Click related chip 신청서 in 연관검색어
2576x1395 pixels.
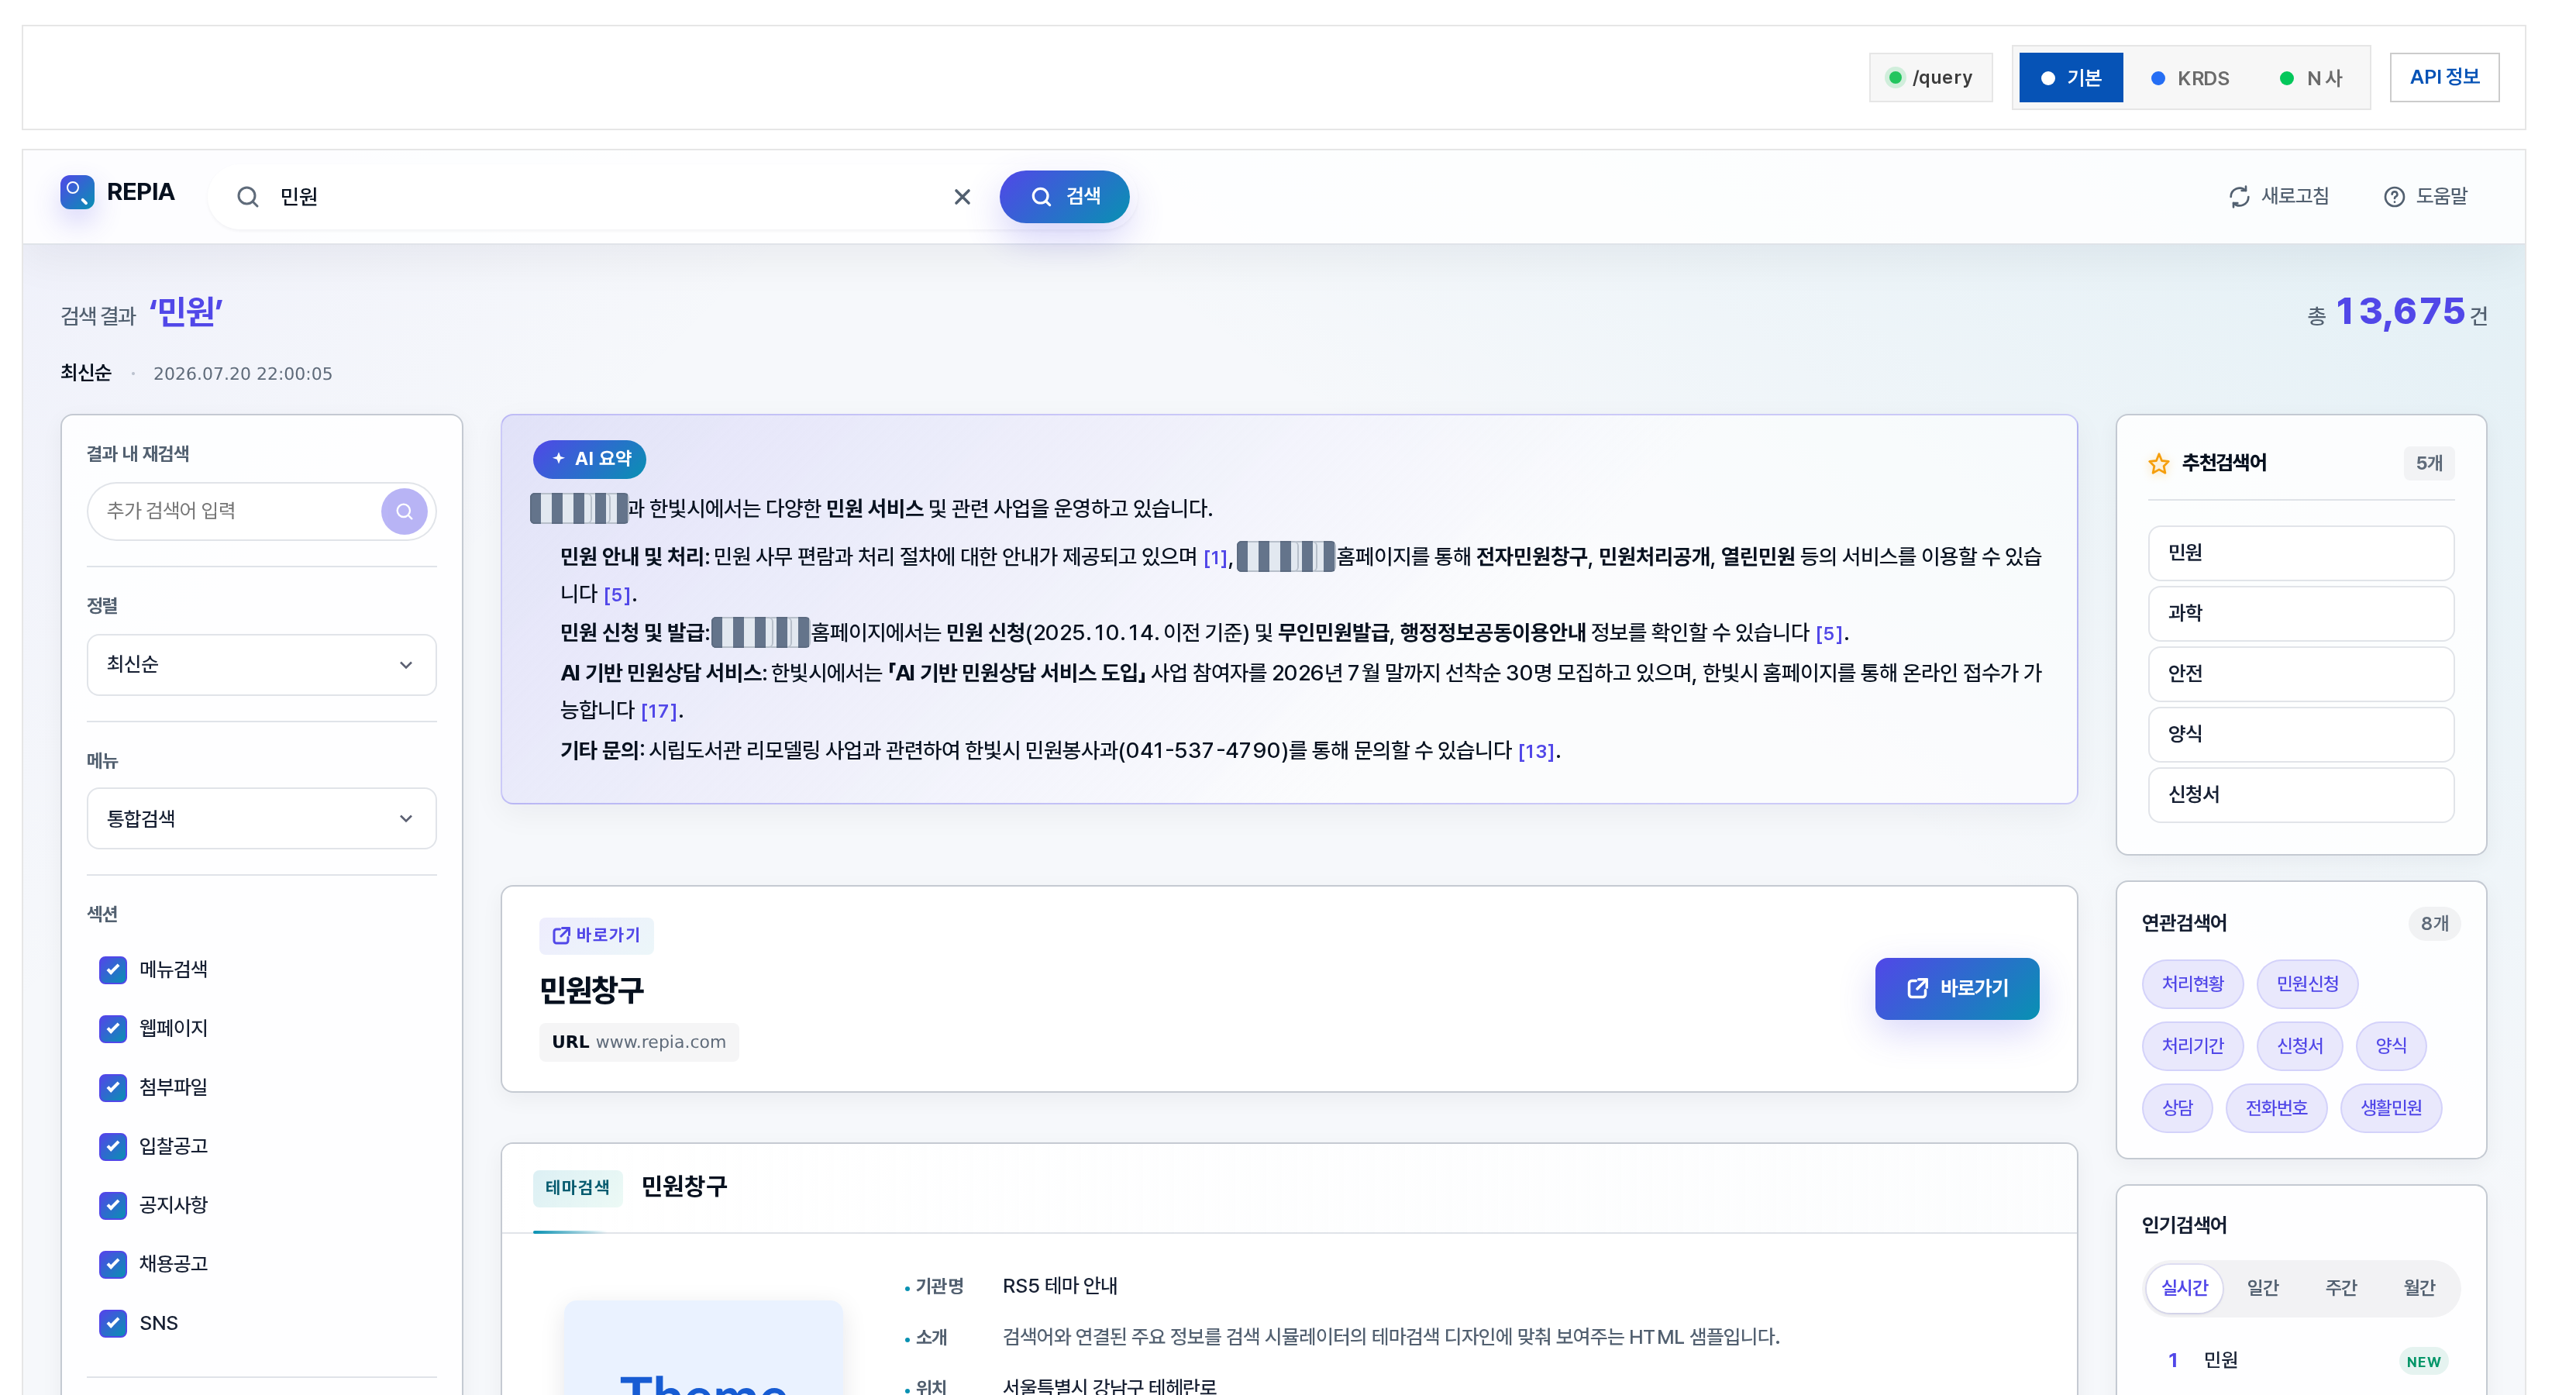point(2299,1046)
